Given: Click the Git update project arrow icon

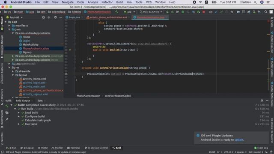Looking at the screenshot, I should (x=216, y=12).
